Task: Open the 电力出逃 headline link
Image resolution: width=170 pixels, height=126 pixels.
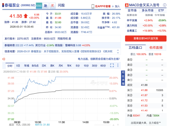Action: 99,59
